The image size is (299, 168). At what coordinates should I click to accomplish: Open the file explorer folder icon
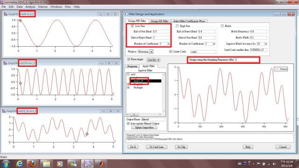46,163
